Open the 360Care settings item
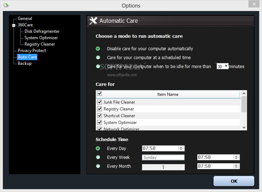262x192 pixels. click(25, 25)
